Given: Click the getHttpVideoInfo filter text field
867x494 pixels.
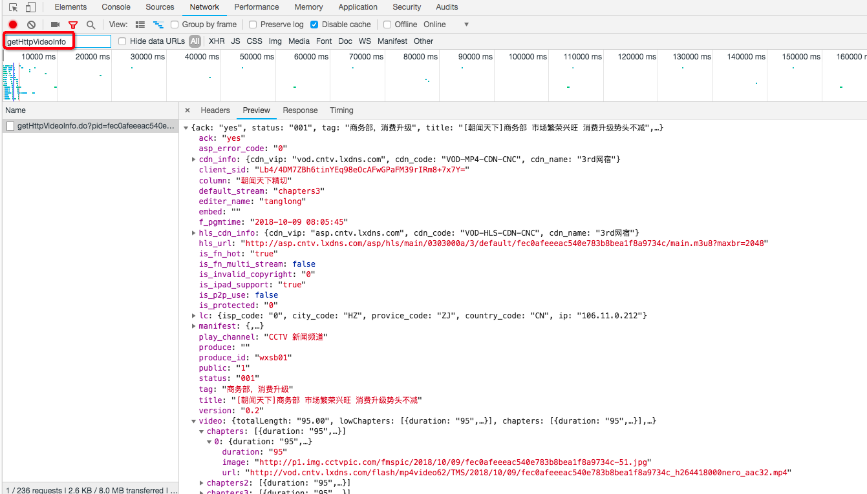Looking at the screenshot, I should click(x=58, y=41).
